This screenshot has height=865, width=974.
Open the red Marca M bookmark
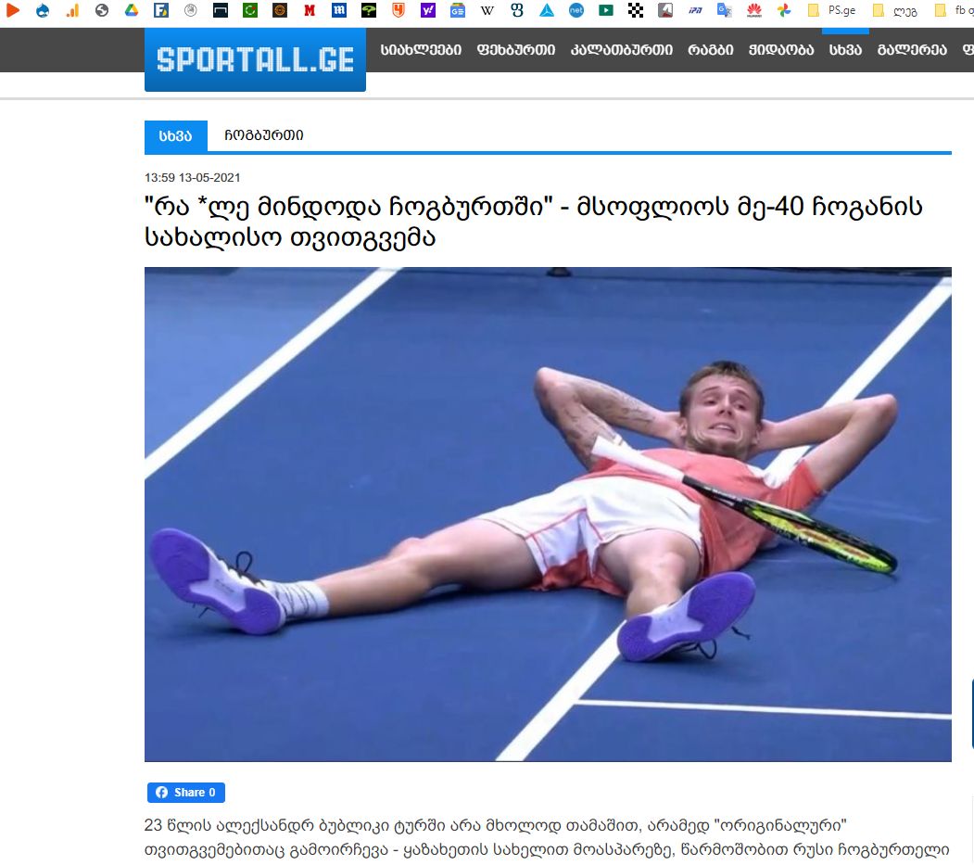[310, 10]
